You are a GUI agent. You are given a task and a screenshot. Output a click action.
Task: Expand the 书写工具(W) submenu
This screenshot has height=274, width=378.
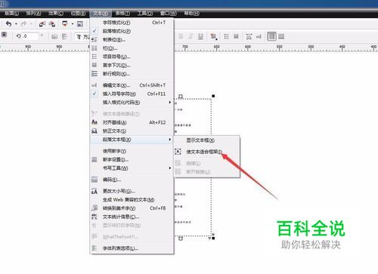[170, 168]
